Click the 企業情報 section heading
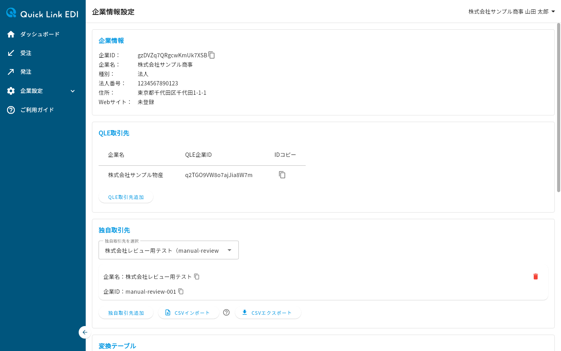 [x=111, y=41]
